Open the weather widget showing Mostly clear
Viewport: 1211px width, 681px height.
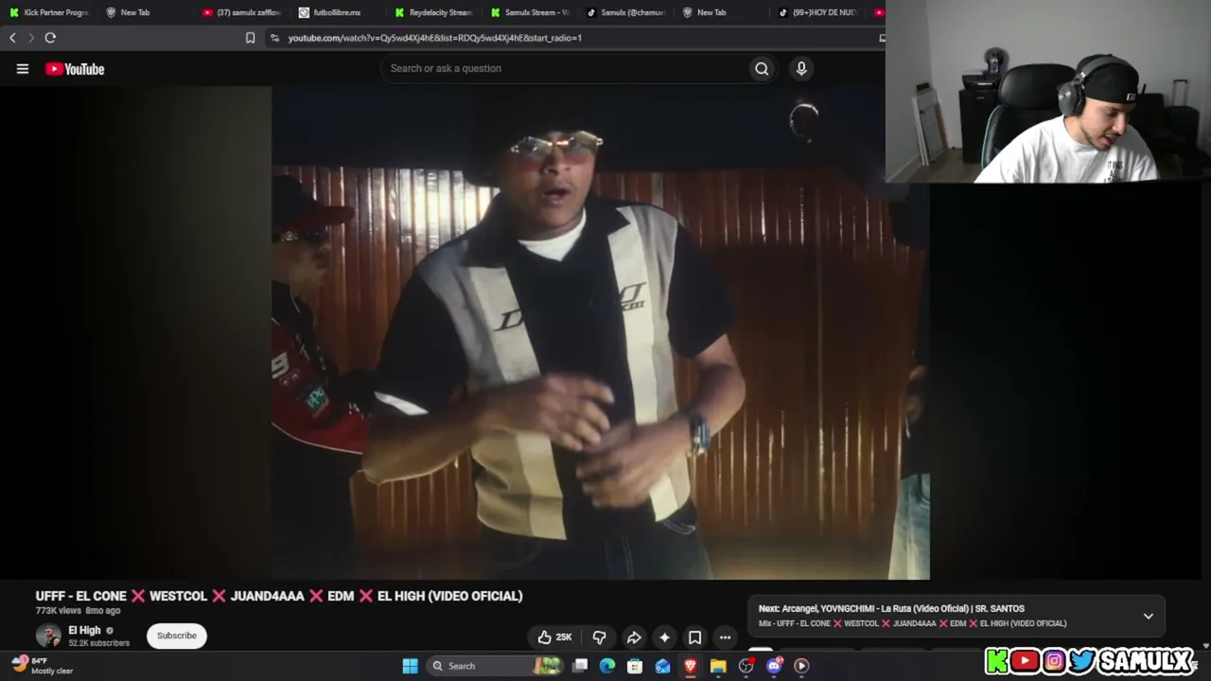(x=43, y=666)
